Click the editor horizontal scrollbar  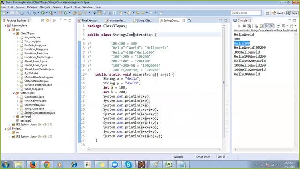coord(154,149)
